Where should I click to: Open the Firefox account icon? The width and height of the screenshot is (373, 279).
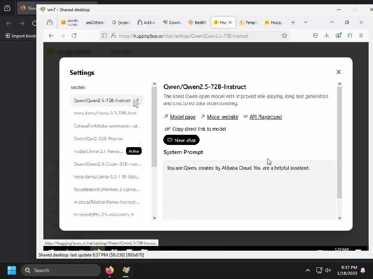pyautogui.click(x=338, y=36)
